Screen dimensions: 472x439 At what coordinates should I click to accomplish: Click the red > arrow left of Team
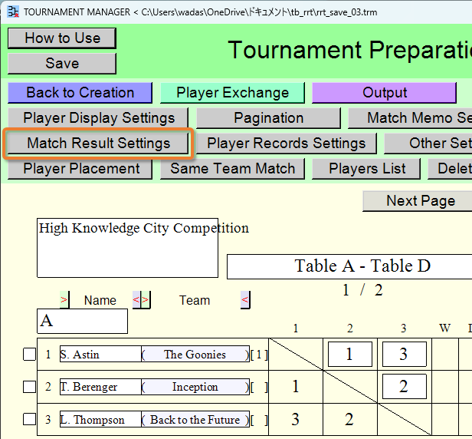146,299
